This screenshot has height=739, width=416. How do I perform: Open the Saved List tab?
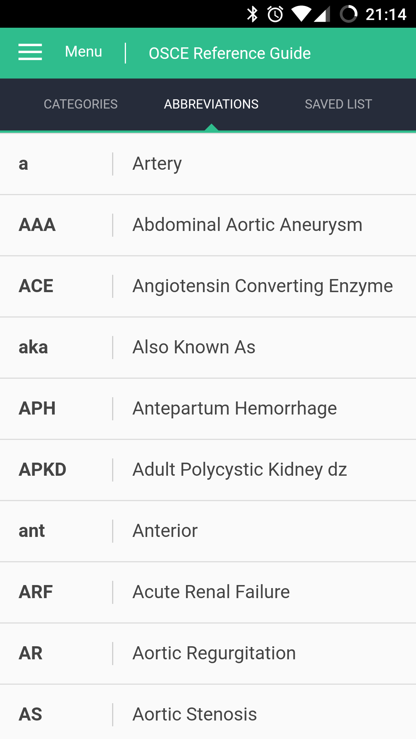pos(338,104)
